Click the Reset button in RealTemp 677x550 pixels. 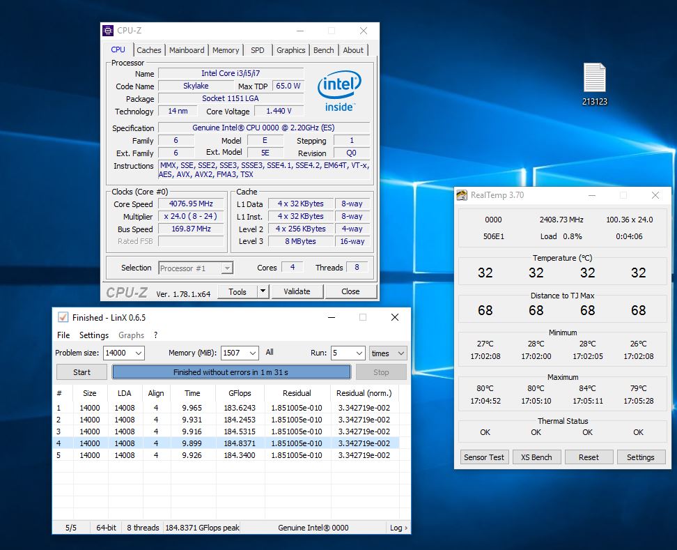[589, 457]
